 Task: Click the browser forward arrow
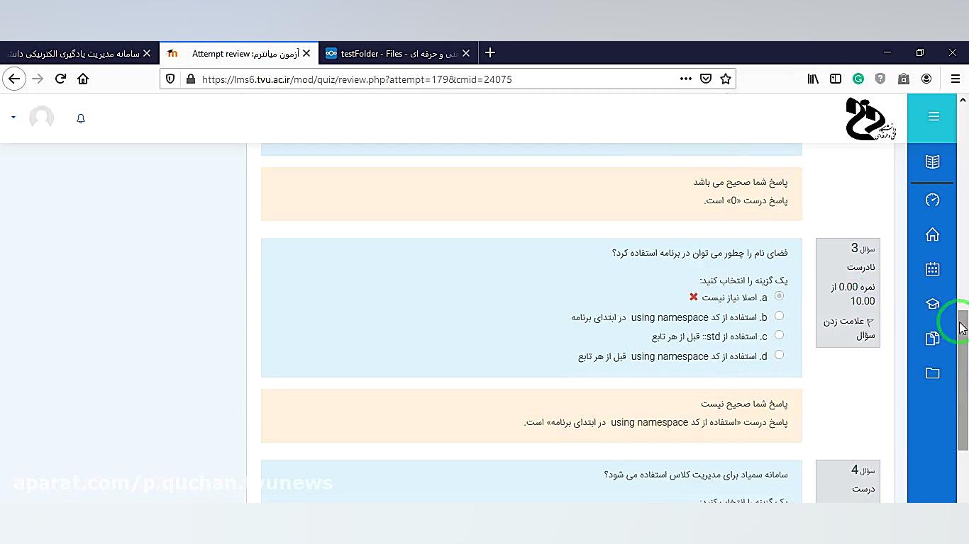pos(38,79)
